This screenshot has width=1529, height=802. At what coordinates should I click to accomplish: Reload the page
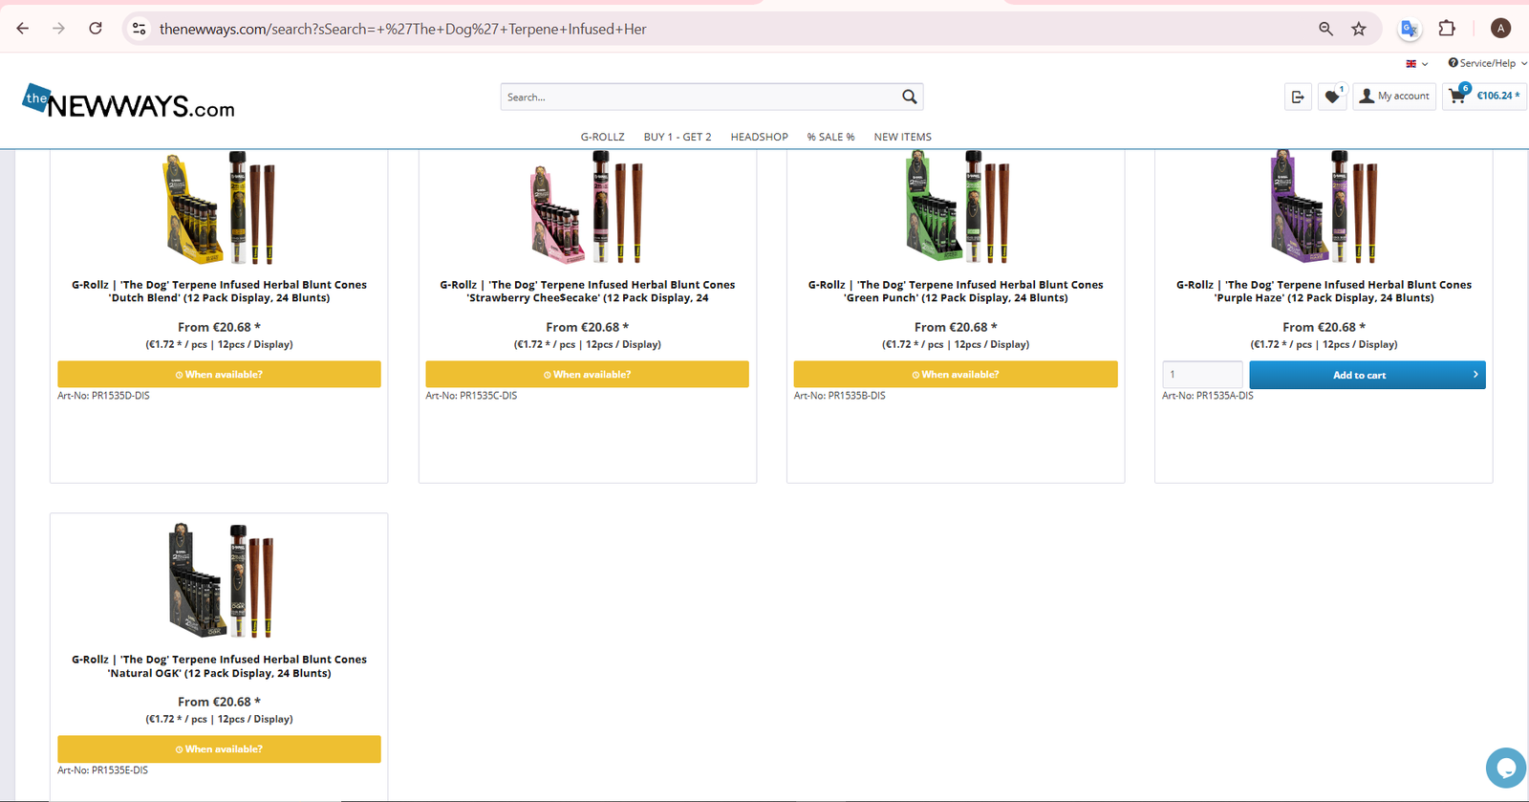(x=96, y=29)
